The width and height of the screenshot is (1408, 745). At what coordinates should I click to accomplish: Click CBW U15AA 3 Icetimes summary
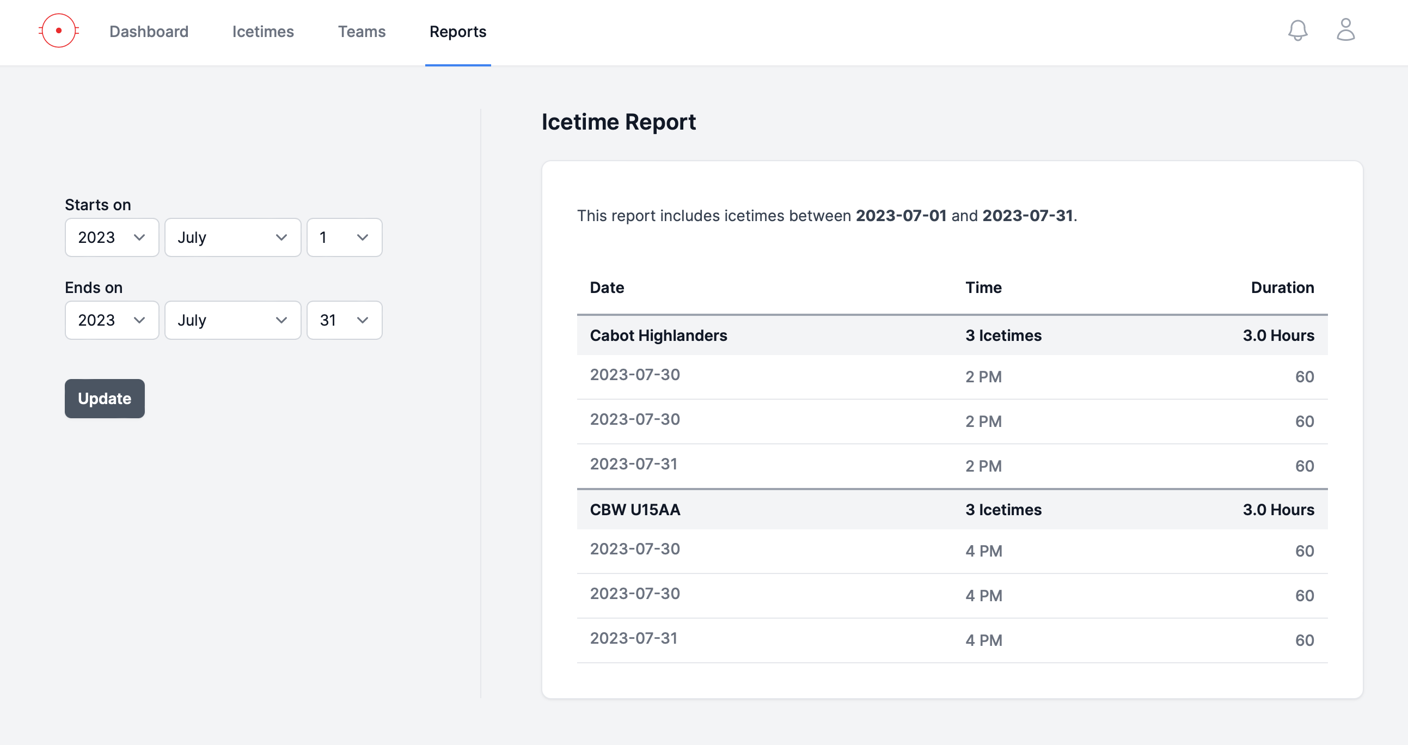[x=1003, y=510]
